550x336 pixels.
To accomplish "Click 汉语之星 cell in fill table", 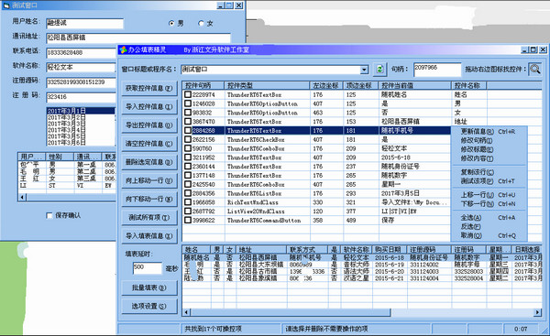I will pos(356,278).
